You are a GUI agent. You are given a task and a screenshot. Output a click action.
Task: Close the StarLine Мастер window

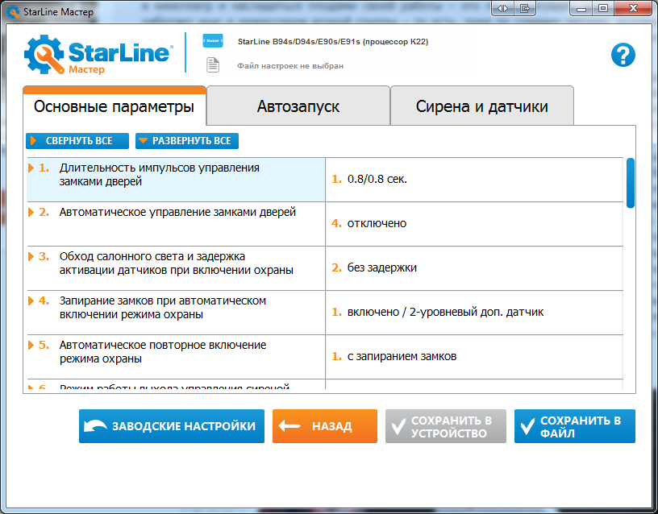[x=633, y=8]
